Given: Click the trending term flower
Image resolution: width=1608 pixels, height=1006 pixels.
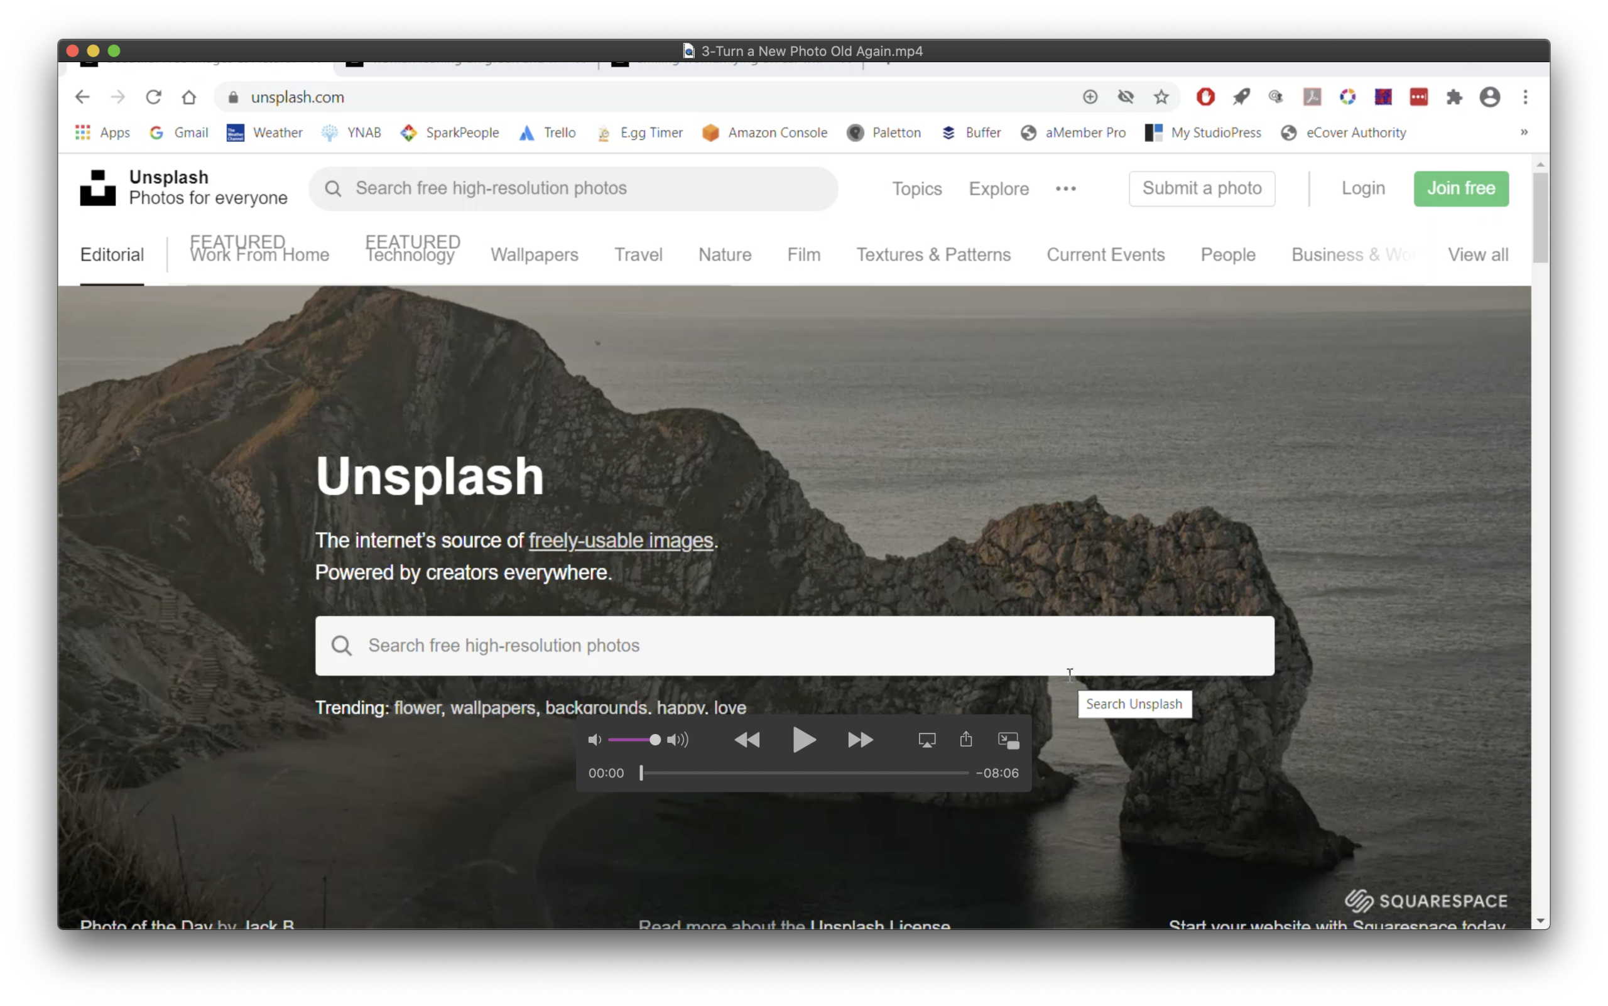Looking at the screenshot, I should click(417, 707).
